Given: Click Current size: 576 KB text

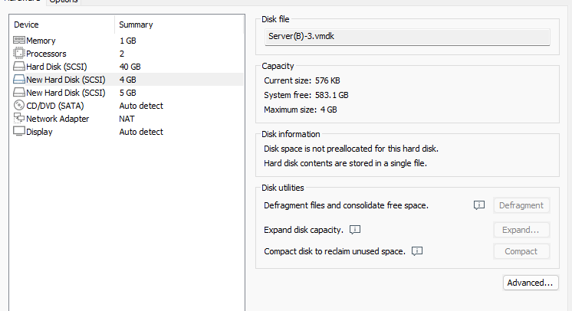Looking at the screenshot, I should pyautogui.click(x=302, y=80).
